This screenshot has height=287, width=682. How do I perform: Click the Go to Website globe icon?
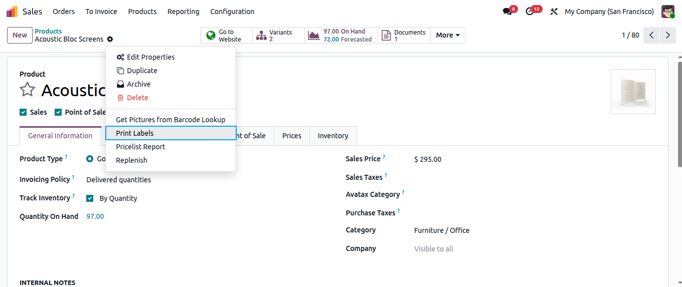coord(211,36)
